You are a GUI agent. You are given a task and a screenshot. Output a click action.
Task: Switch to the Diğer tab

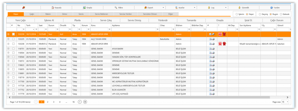[171, 14]
